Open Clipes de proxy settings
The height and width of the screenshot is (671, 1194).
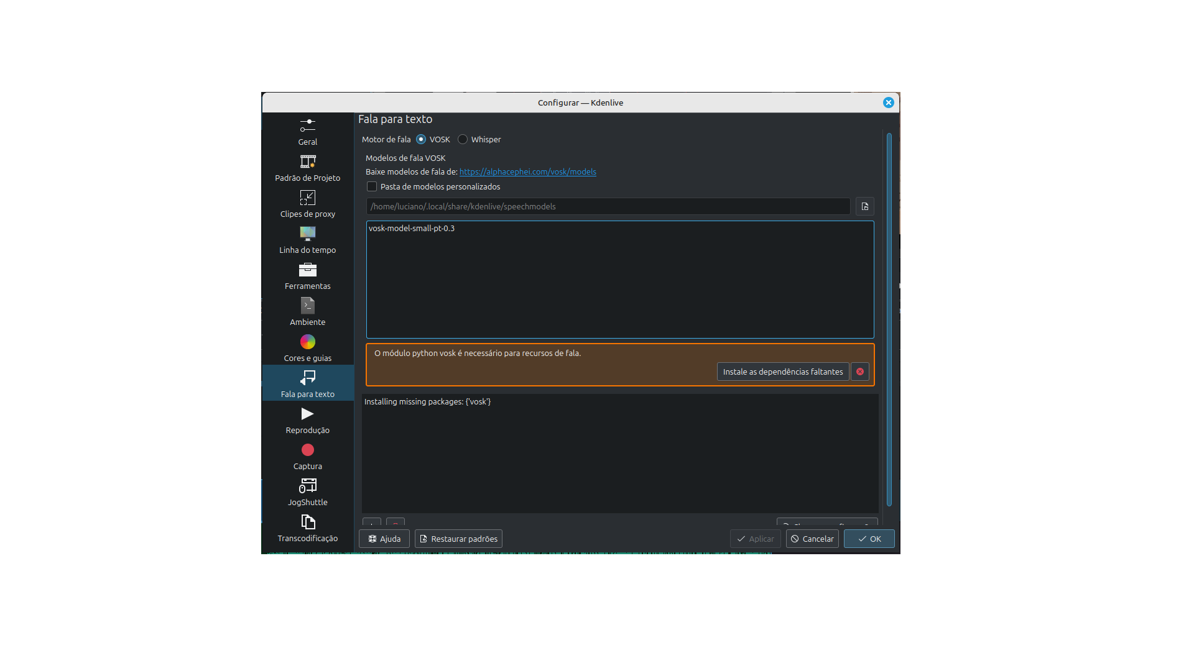click(x=307, y=204)
